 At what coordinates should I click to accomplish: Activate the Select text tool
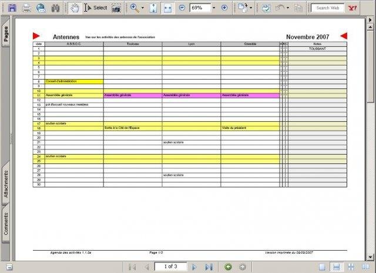(x=96, y=8)
